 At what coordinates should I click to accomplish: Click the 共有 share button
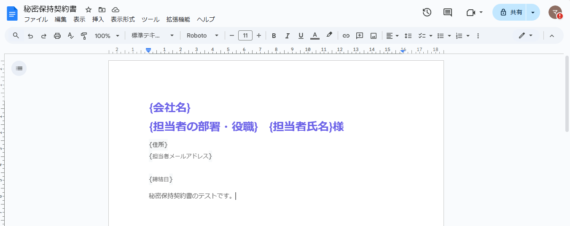click(x=510, y=13)
